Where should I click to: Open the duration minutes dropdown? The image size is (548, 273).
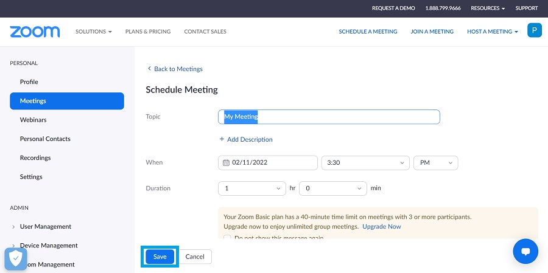point(333,188)
